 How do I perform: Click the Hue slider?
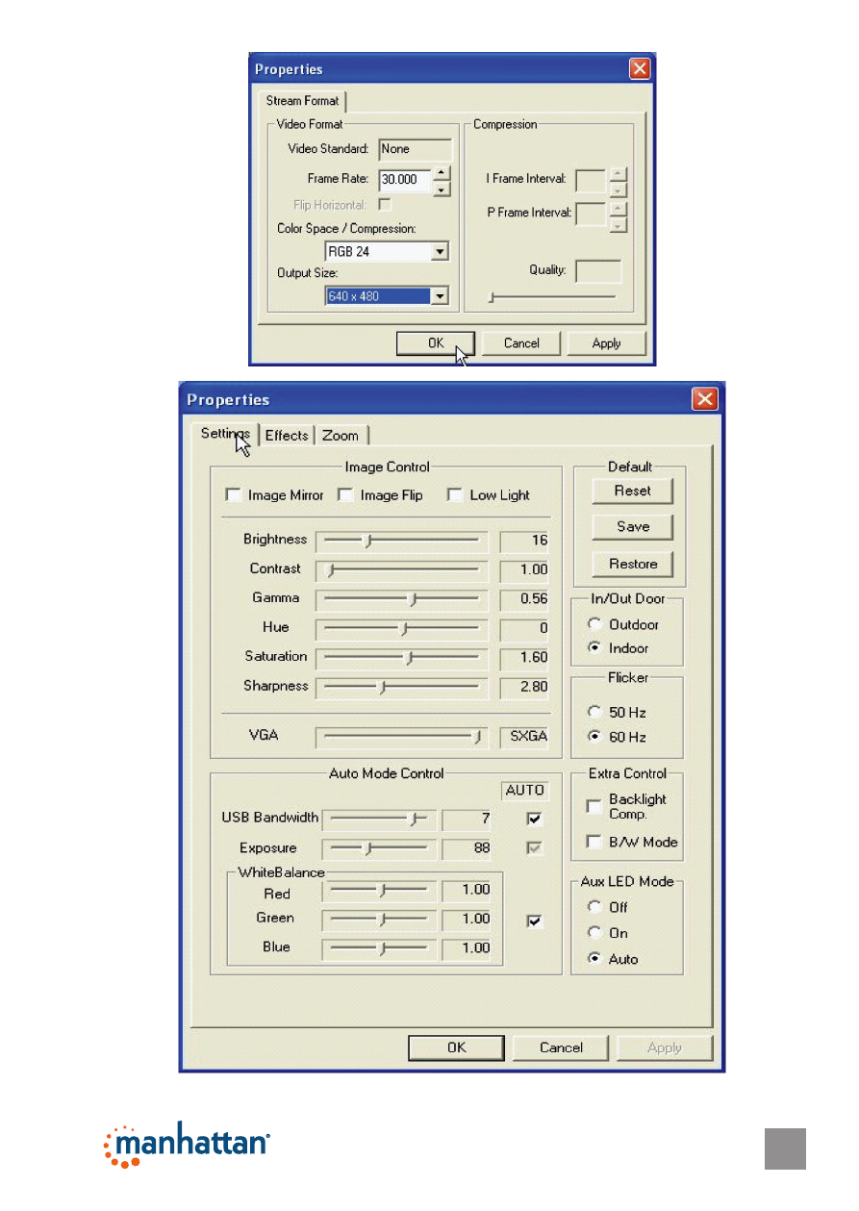[x=402, y=628]
